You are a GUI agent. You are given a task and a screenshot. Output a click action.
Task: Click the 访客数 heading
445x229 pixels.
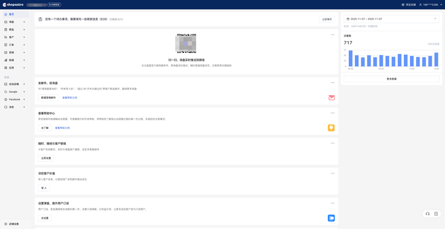pyautogui.click(x=347, y=36)
